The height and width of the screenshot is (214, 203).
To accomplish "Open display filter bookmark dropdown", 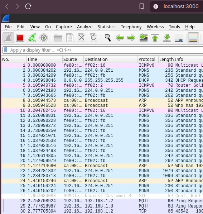I will pyautogui.click(x=6, y=50).
